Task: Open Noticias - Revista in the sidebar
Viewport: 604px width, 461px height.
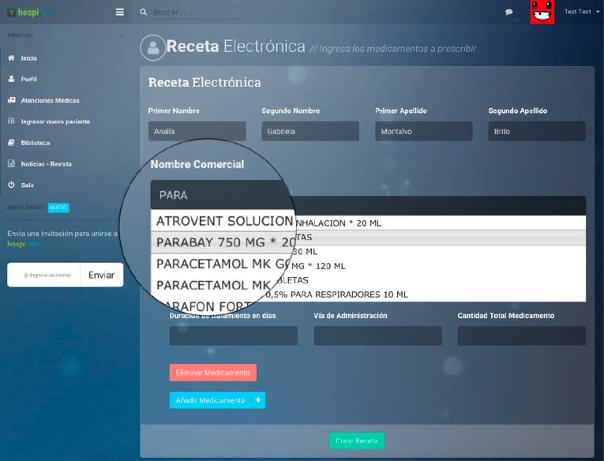Action: click(46, 164)
